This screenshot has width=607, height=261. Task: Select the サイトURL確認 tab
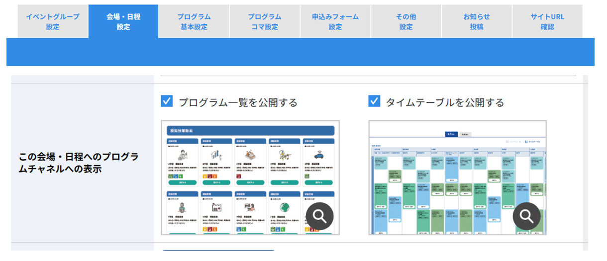[547, 21]
